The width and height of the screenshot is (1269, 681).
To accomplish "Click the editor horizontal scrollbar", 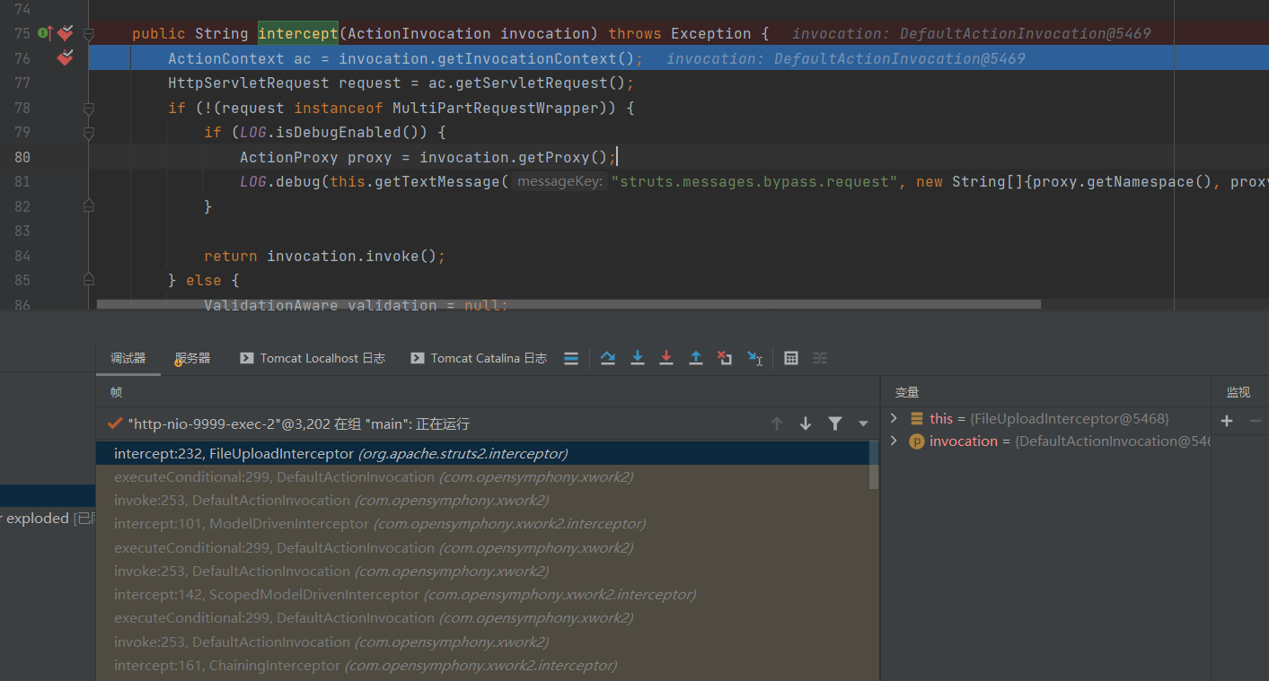I will [568, 304].
